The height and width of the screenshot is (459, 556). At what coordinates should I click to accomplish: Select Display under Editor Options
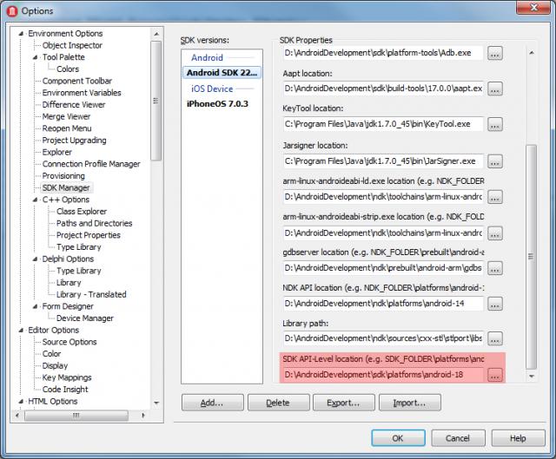[55, 366]
